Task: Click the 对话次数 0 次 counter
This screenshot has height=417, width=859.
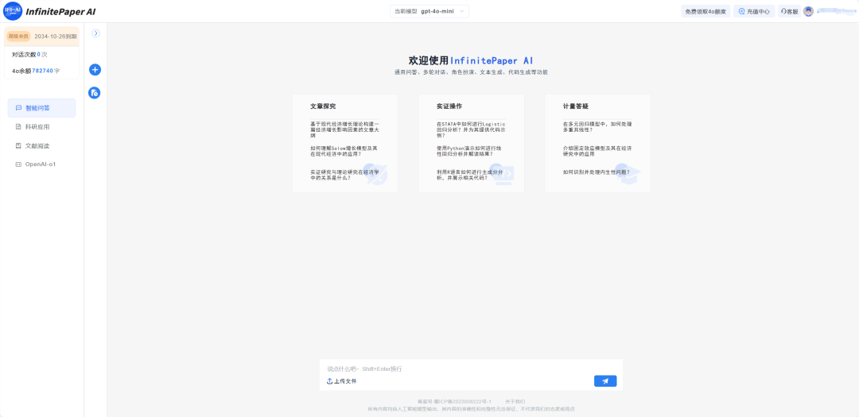Action: click(29, 55)
